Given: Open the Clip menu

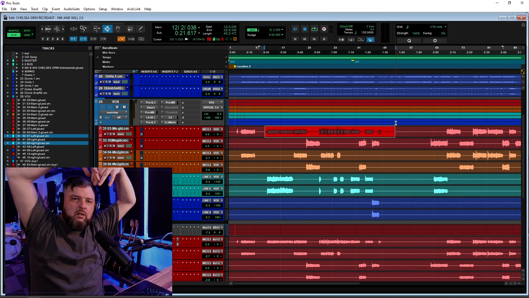Looking at the screenshot, I should coord(45,9).
